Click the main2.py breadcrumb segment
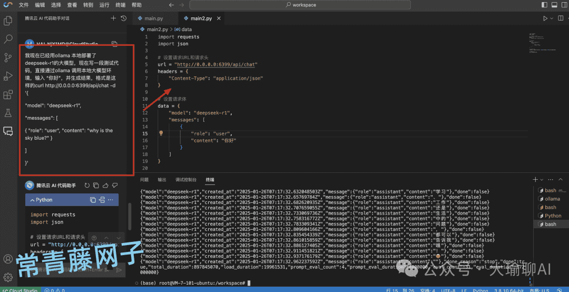569x292 pixels. [154, 29]
